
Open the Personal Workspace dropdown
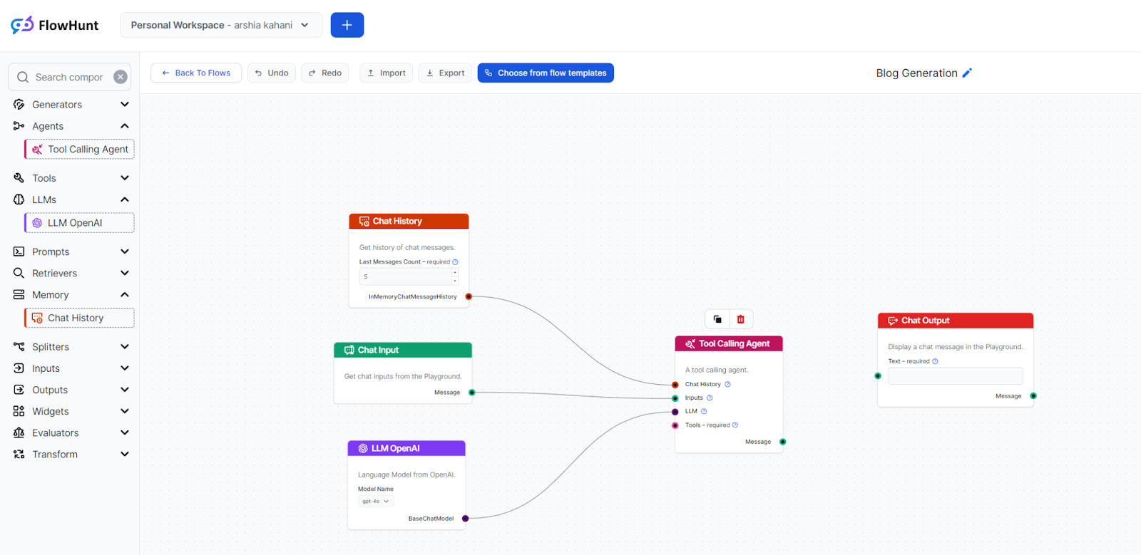coord(220,25)
